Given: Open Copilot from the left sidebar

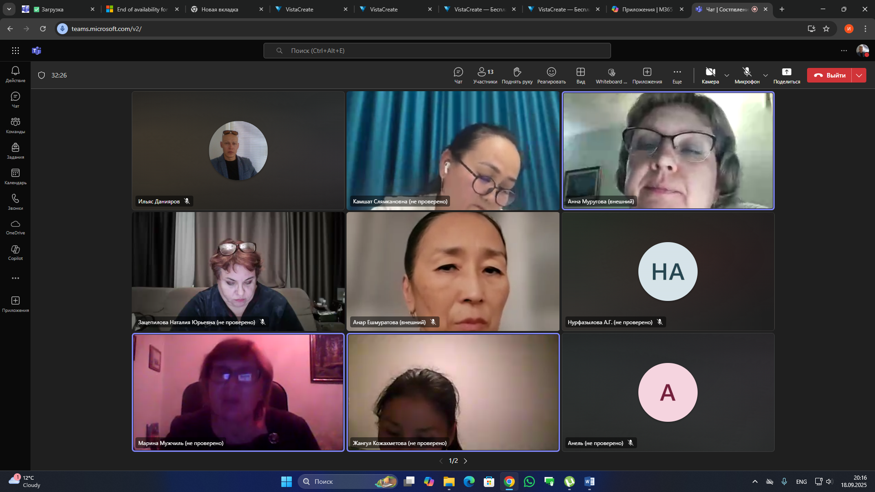Looking at the screenshot, I should pos(16,252).
